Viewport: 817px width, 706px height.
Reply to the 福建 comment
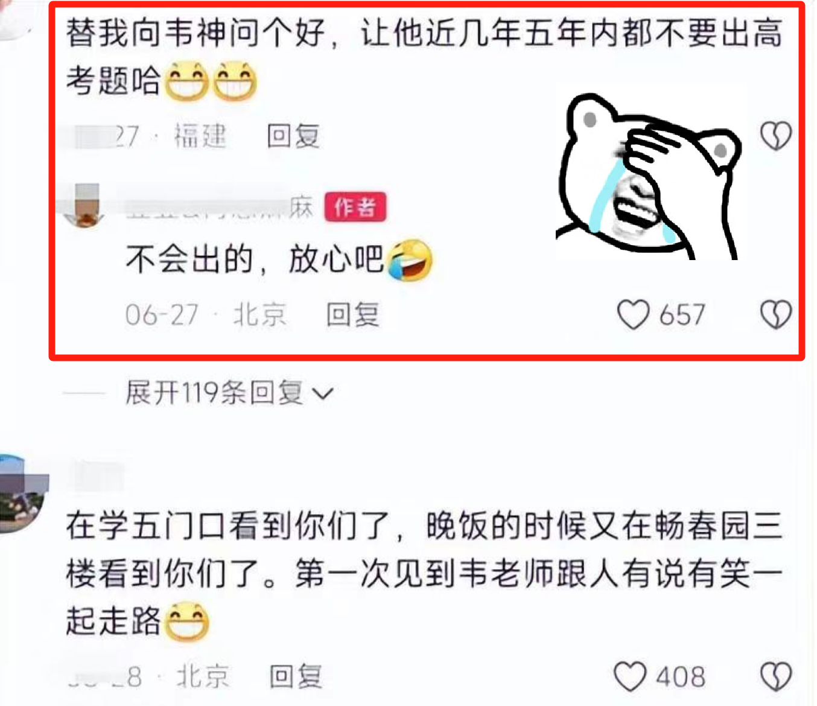[x=293, y=136]
